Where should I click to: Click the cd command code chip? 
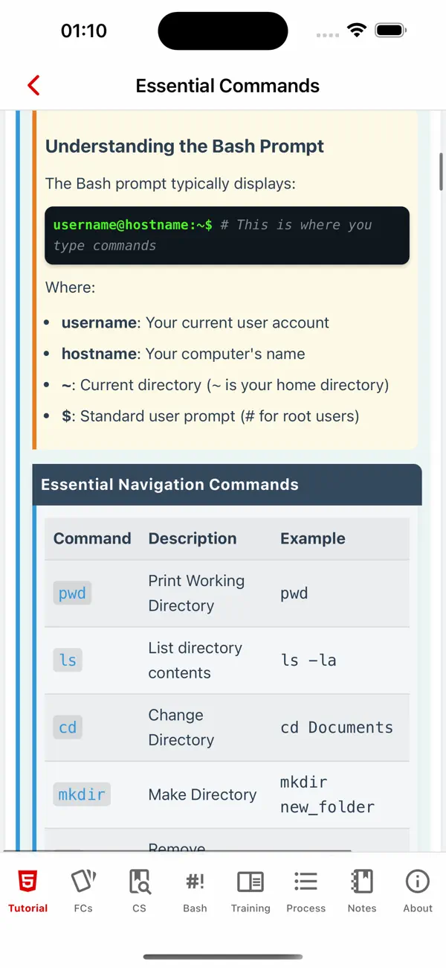[x=68, y=727]
